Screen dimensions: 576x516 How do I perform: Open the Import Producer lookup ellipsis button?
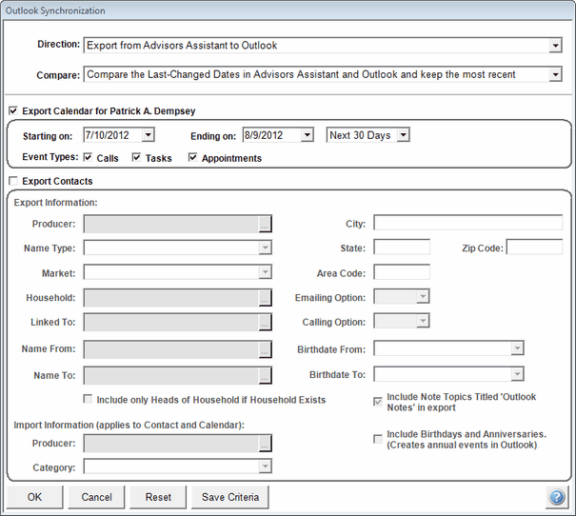click(x=265, y=444)
